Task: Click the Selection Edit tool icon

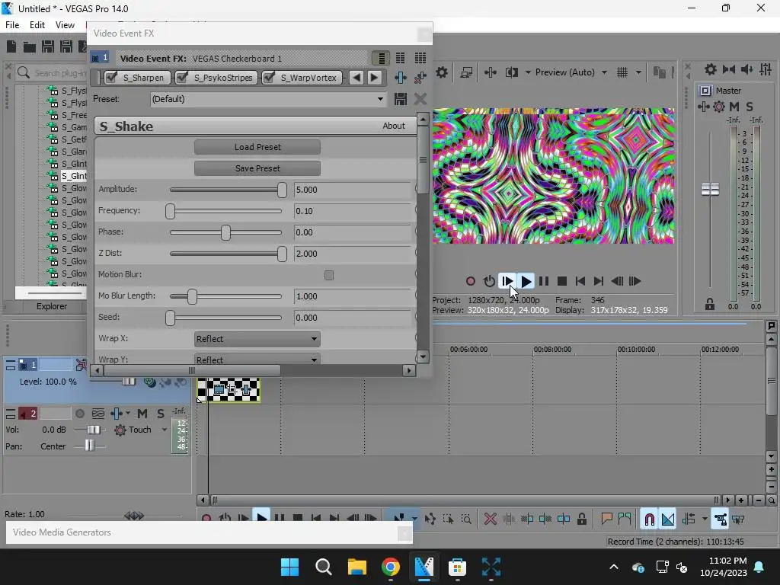Action: point(448,519)
